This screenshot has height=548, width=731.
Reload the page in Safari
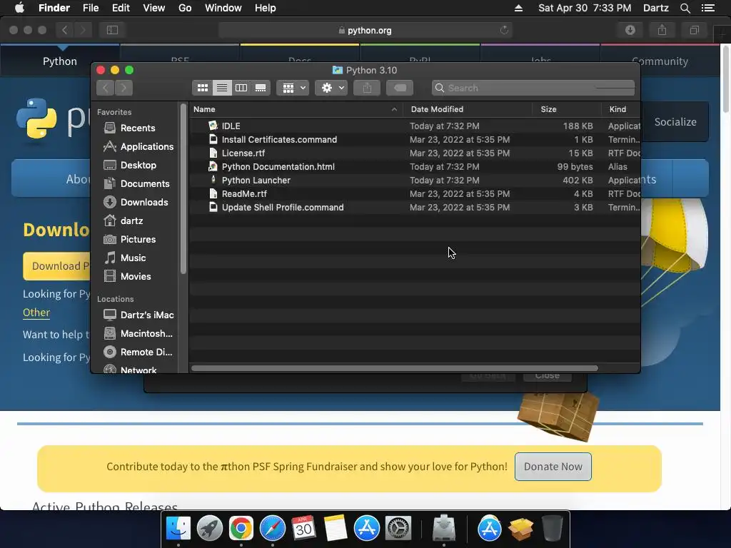504,30
